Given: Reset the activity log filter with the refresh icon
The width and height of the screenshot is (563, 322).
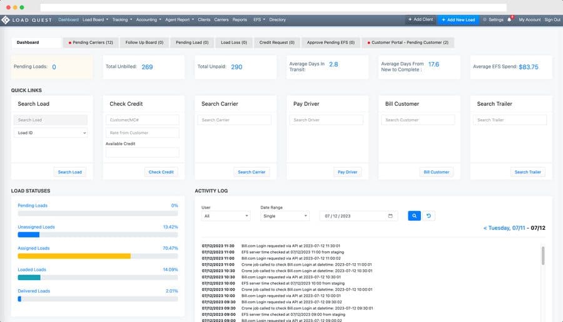Looking at the screenshot, I should click(429, 216).
